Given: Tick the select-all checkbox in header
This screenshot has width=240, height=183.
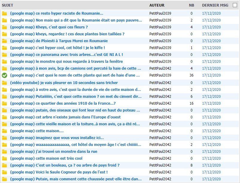Looking at the screenshot, I should (235, 5).
